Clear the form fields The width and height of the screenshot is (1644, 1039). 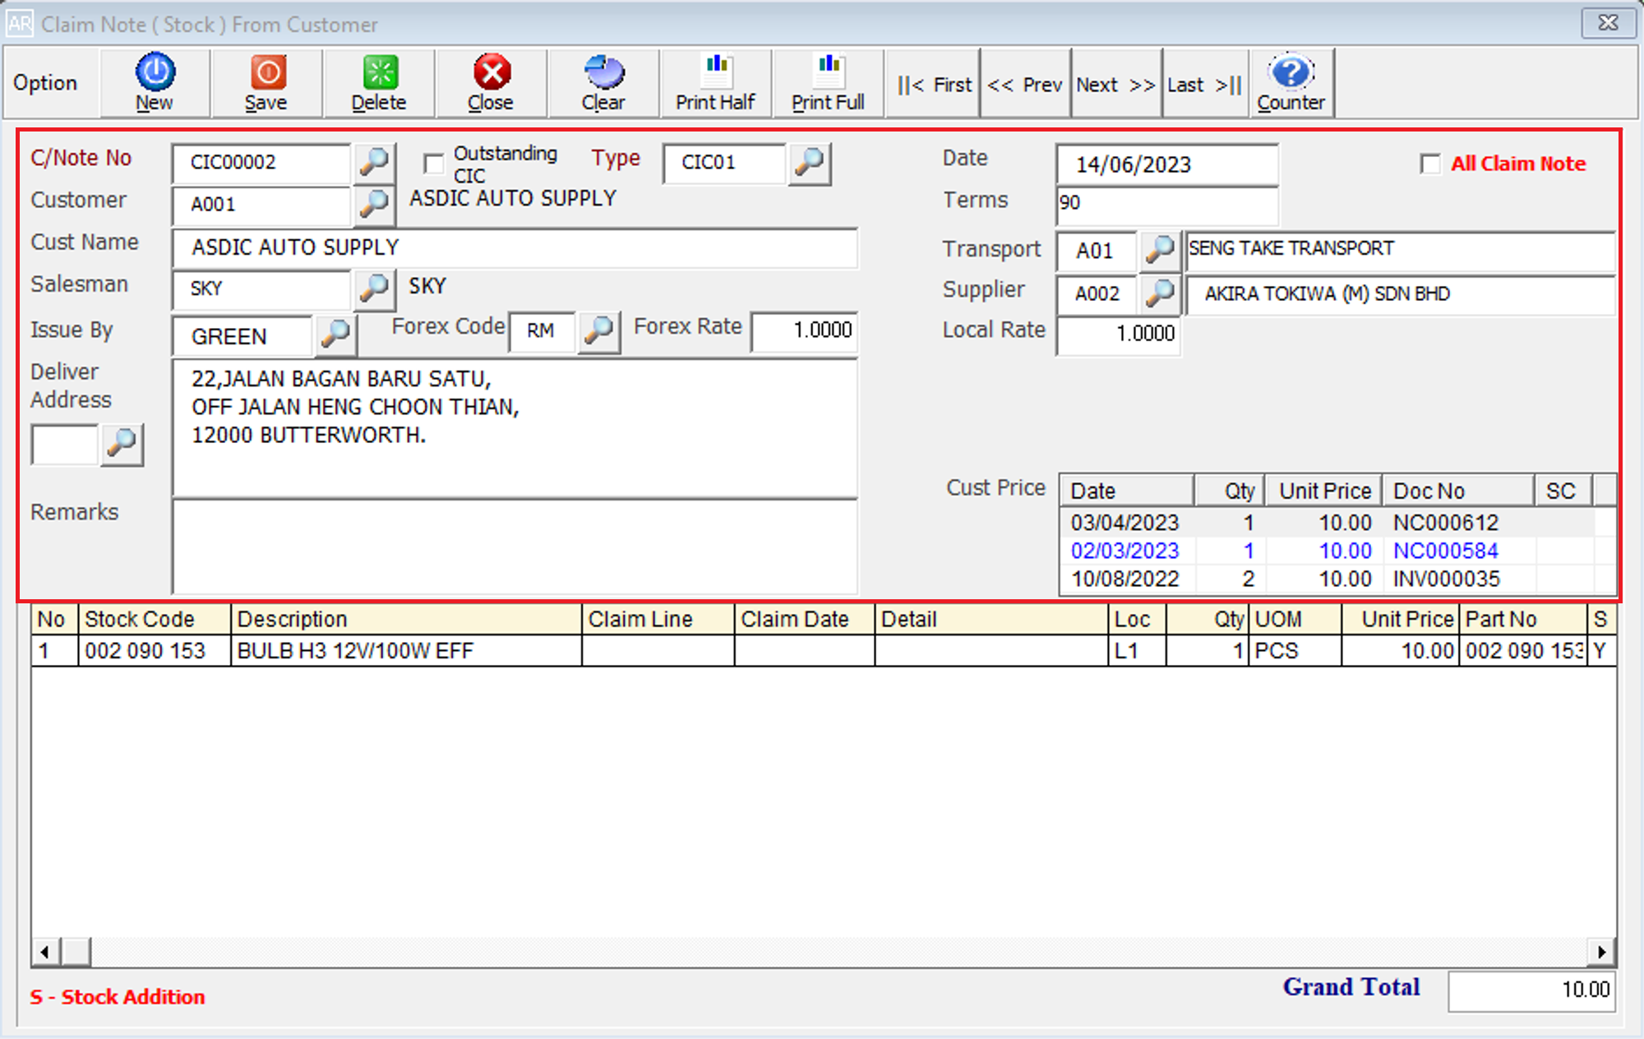[x=603, y=82]
